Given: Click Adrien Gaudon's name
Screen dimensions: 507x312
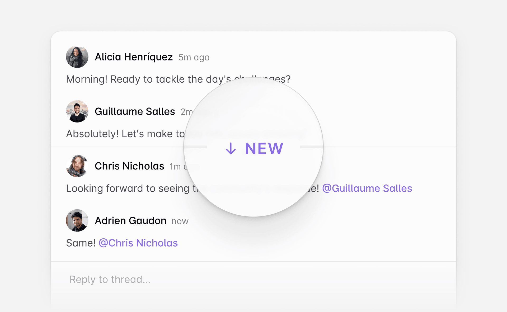Looking at the screenshot, I should 130,220.
